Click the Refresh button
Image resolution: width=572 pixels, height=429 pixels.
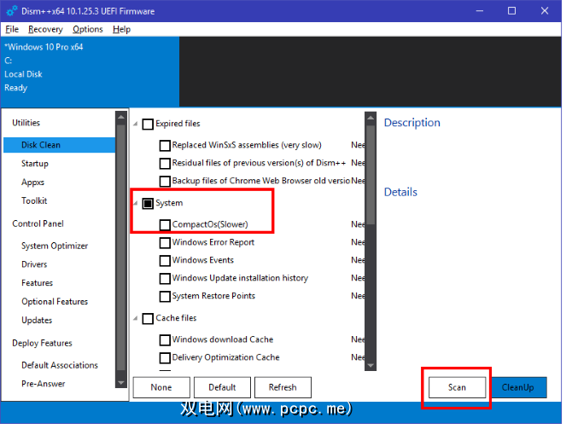tap(283, 387)
